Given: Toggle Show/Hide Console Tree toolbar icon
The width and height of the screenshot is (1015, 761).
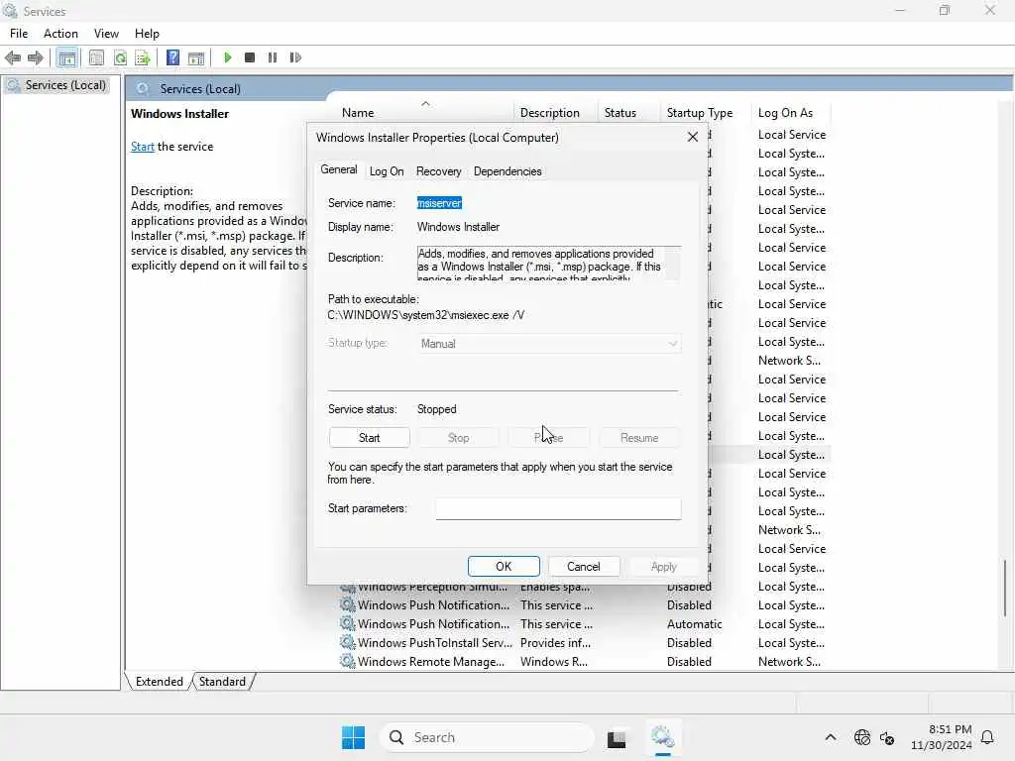Looking at the screenshot, I should click(66, 57).
